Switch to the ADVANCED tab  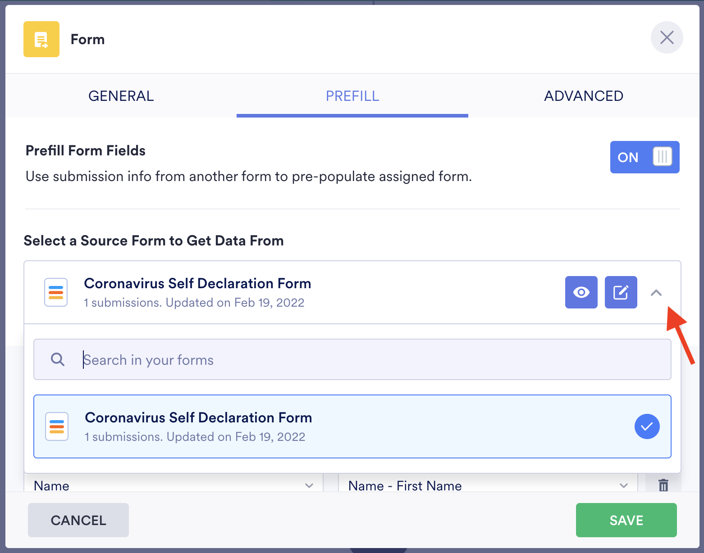tap(584, 96)
